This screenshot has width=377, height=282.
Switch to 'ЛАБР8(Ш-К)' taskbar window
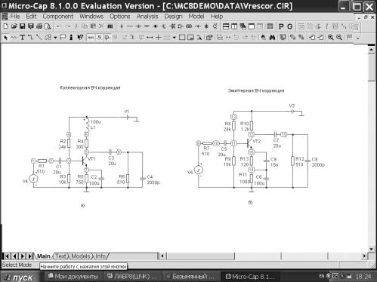132,277
